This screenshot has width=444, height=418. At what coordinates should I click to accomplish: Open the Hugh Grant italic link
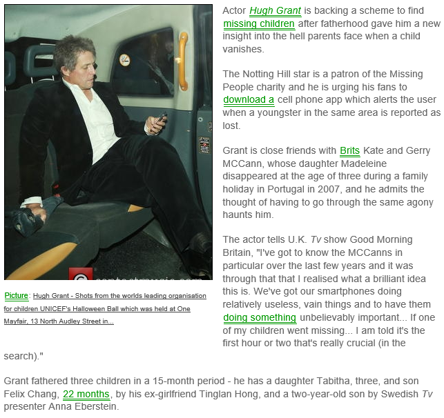275,11
